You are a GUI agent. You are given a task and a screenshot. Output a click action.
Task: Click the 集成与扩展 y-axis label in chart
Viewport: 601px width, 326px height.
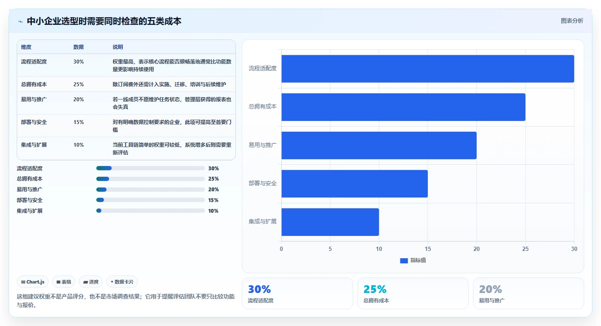point(262,222)
